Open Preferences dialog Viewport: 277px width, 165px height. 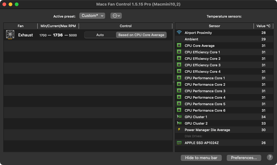(x=244, y=158)
